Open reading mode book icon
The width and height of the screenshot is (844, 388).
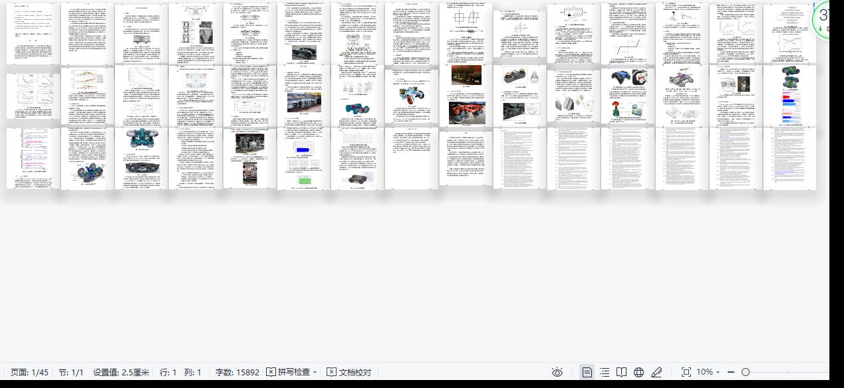click(x=621, y=372)
